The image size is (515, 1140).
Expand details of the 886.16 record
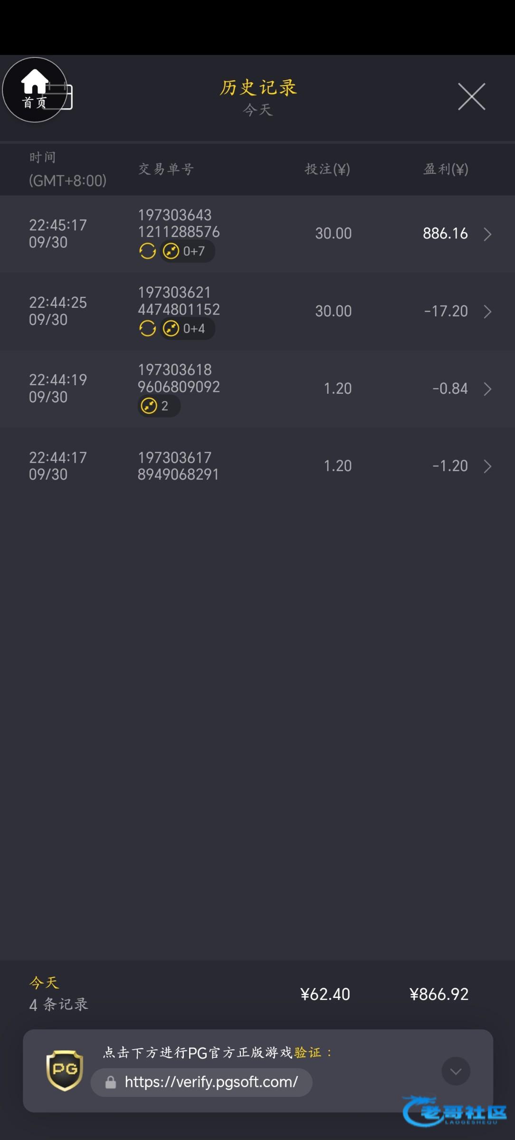[487, 234]
